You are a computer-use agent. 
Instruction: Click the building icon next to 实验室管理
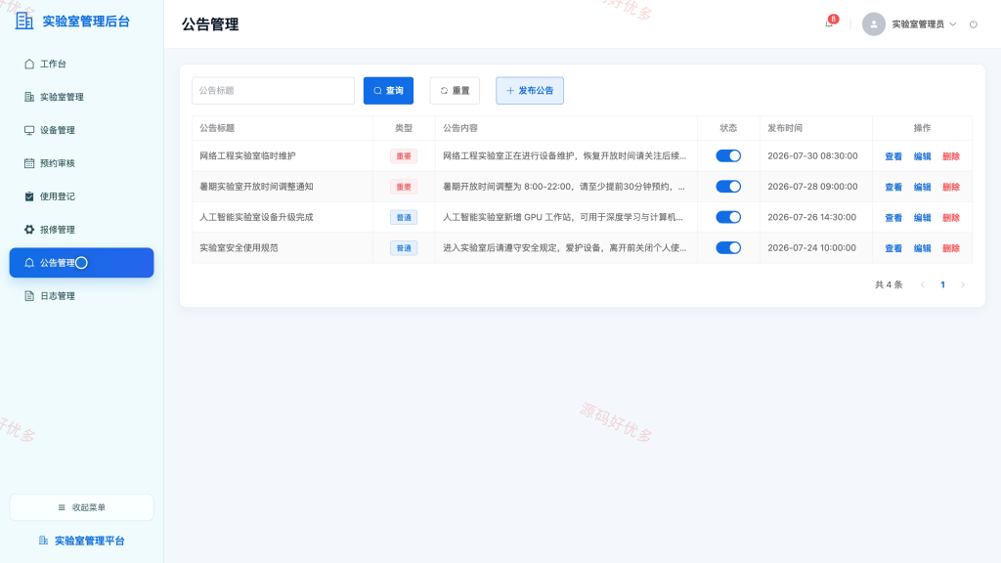coord(29,97)
